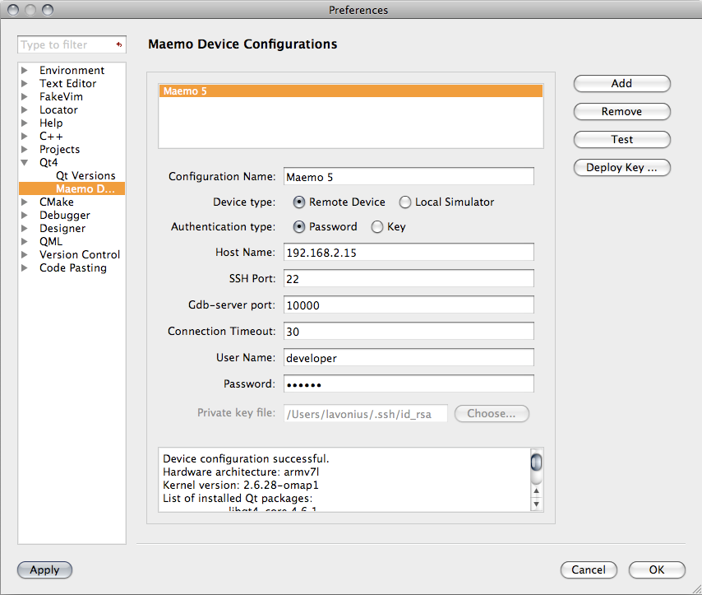
Task: Expand the Version Control section
Action: (x=25, y=255)
